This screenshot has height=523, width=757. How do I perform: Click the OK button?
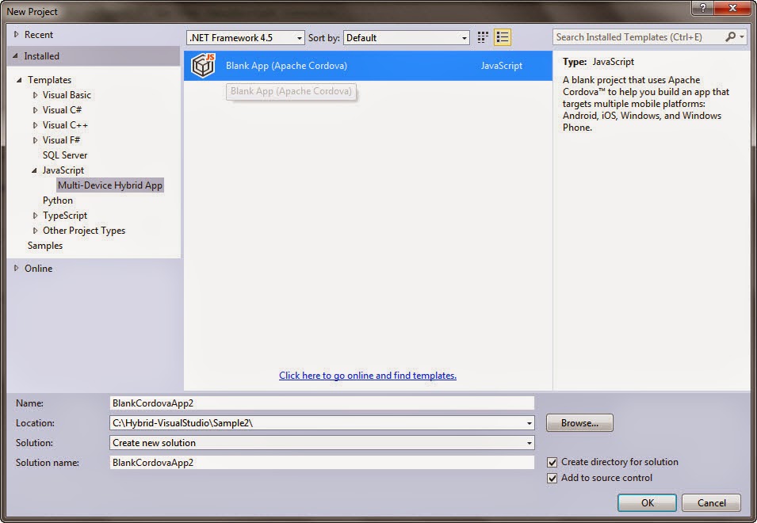(x=647, y=502)
